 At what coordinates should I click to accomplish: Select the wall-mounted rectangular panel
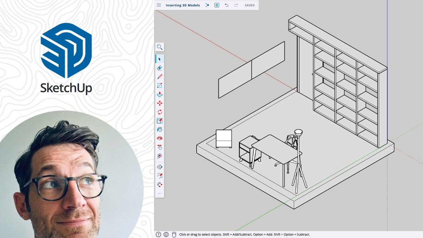pos(251,70)
